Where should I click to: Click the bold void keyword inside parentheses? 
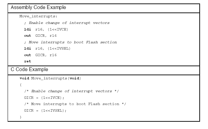tap(75, 78)
